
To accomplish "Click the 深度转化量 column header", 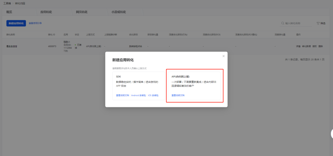I will [x=280, y=35].
